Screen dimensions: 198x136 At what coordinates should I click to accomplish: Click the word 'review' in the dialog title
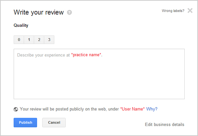[54, 12]
